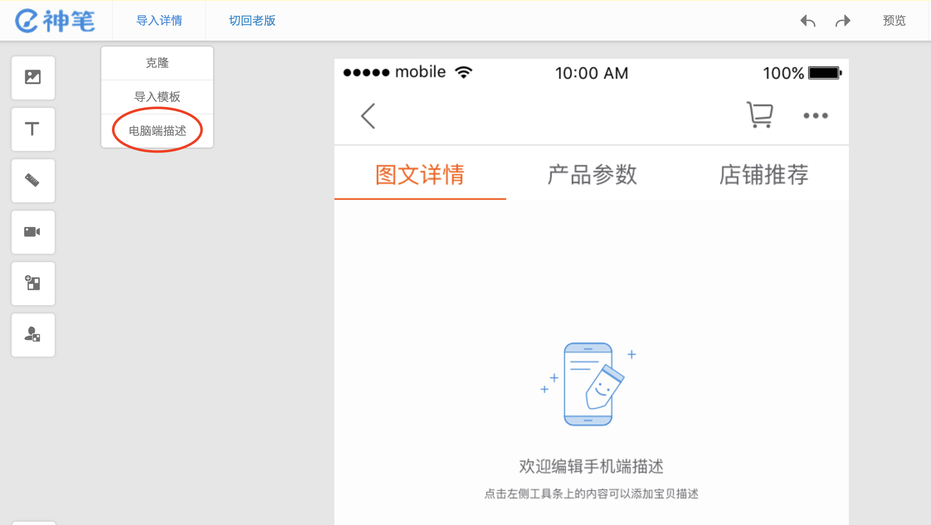Image resolution: width=931 pixels, height=525 pixels.
Task: Select 导入模板 from the dropdown
Action: 157,97
